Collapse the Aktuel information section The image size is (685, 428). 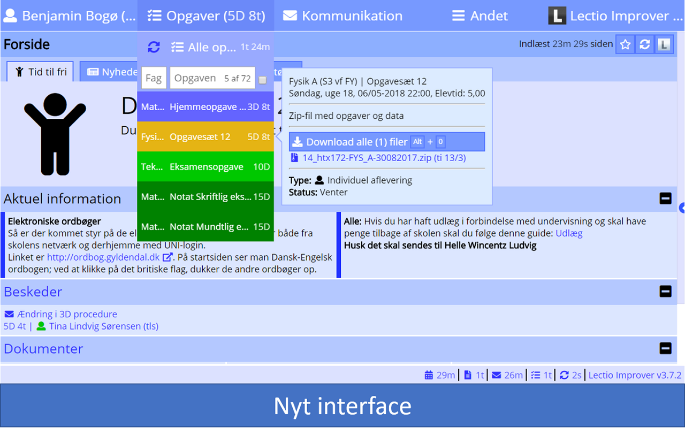[x=665, y=198]
